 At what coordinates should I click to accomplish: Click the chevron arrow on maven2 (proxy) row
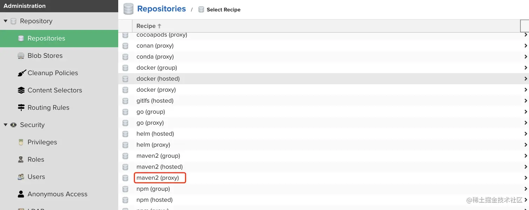pyautogui.click(x=526, y=178)
